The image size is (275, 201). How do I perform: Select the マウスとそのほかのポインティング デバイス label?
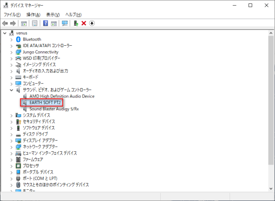pyautogui.click(x=56, y=185)
